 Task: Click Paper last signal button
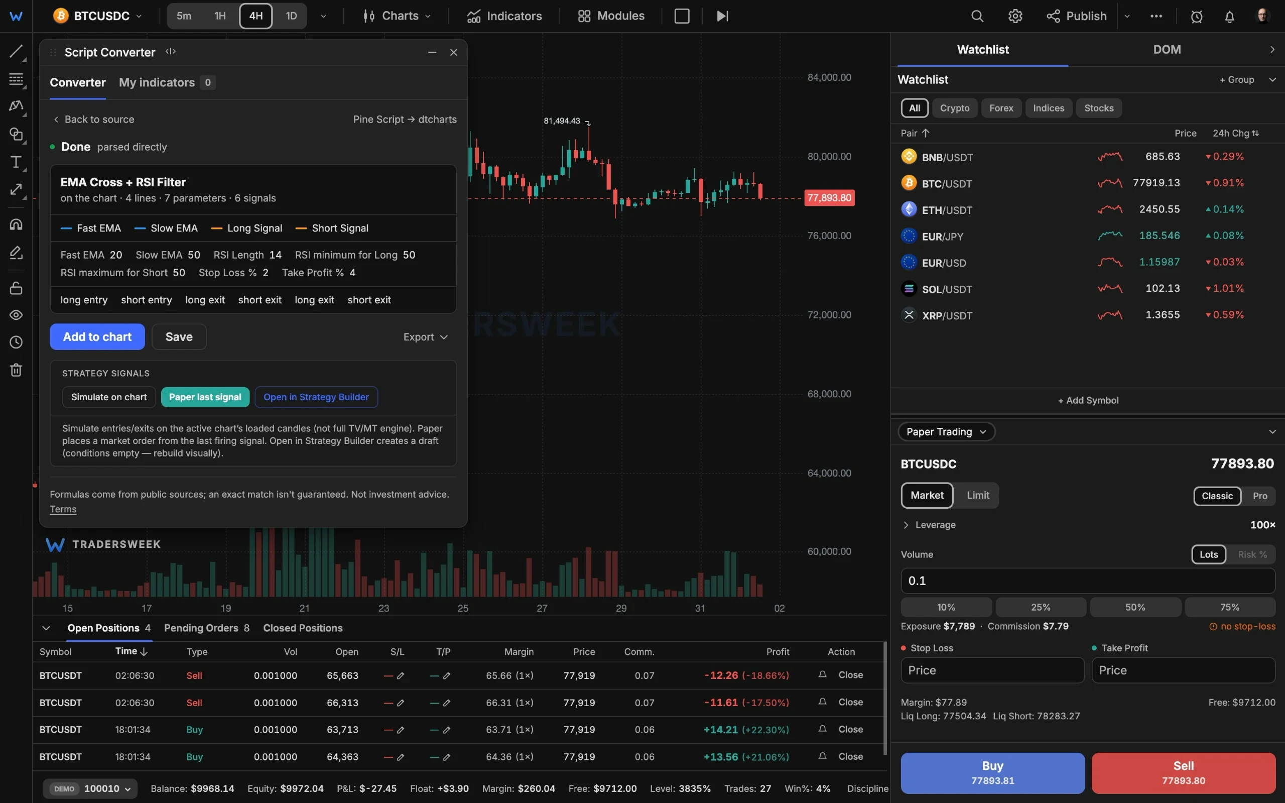(x=205, y=397)
